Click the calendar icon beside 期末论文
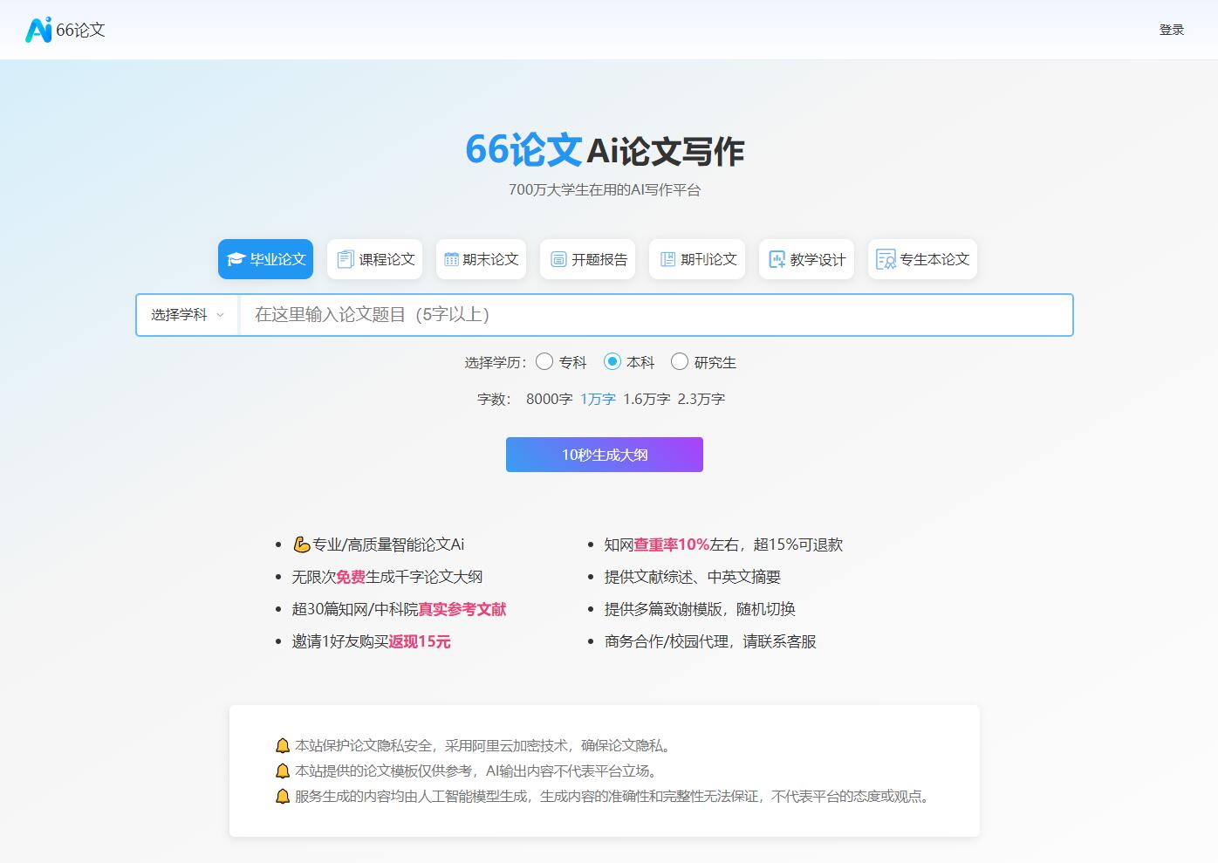The image size is (1218, 863). coord(451,259)
